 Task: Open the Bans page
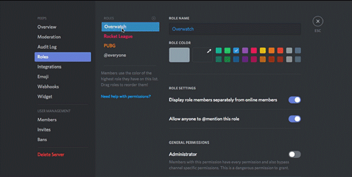pyautogui.click(x=42, y=139)
